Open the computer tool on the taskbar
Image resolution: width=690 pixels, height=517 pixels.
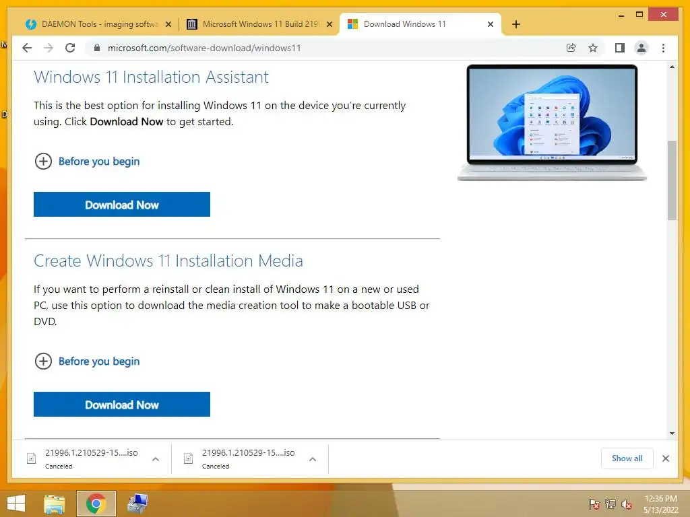pos(137,504)
